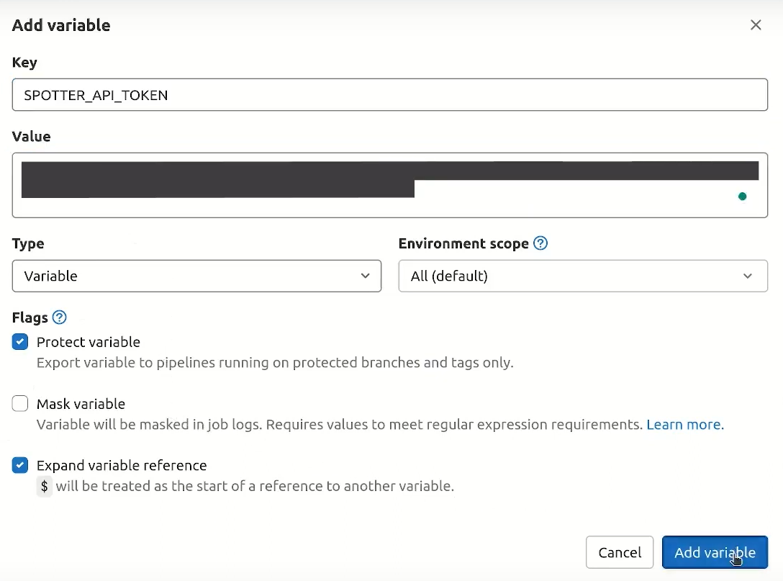Open the Environment scope help icon
783x581 pixels.
pyautogui.click(x=540, y=243)
